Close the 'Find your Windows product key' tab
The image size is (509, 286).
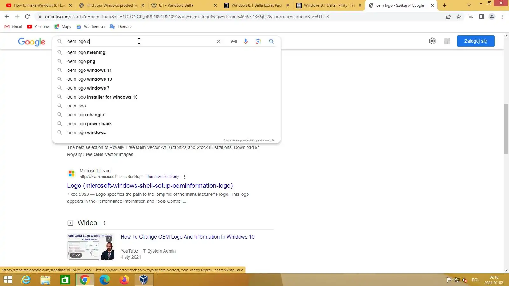(143, 5)
